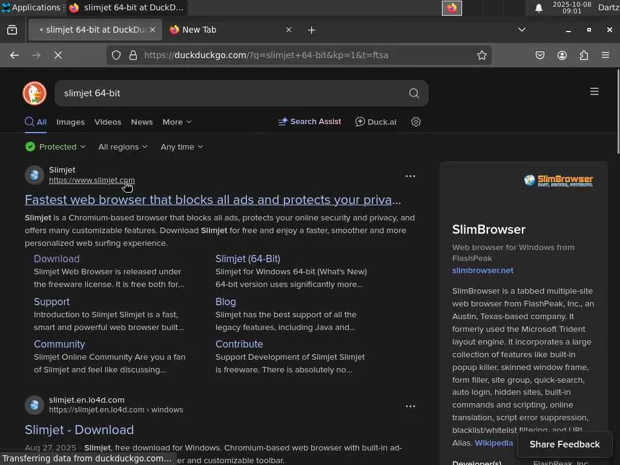Click the SlimBrowser logo image

coord(558,180)
